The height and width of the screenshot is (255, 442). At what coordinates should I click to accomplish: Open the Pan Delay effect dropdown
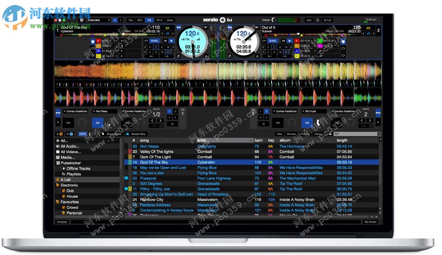105,111
